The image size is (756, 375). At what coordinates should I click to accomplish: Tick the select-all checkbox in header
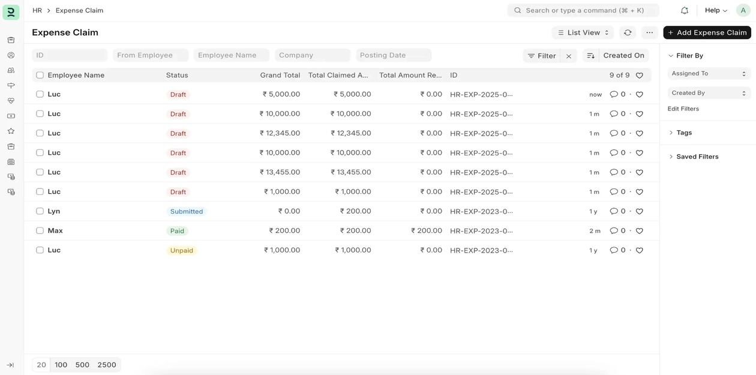pyautogui.click(x=40, y=75)
